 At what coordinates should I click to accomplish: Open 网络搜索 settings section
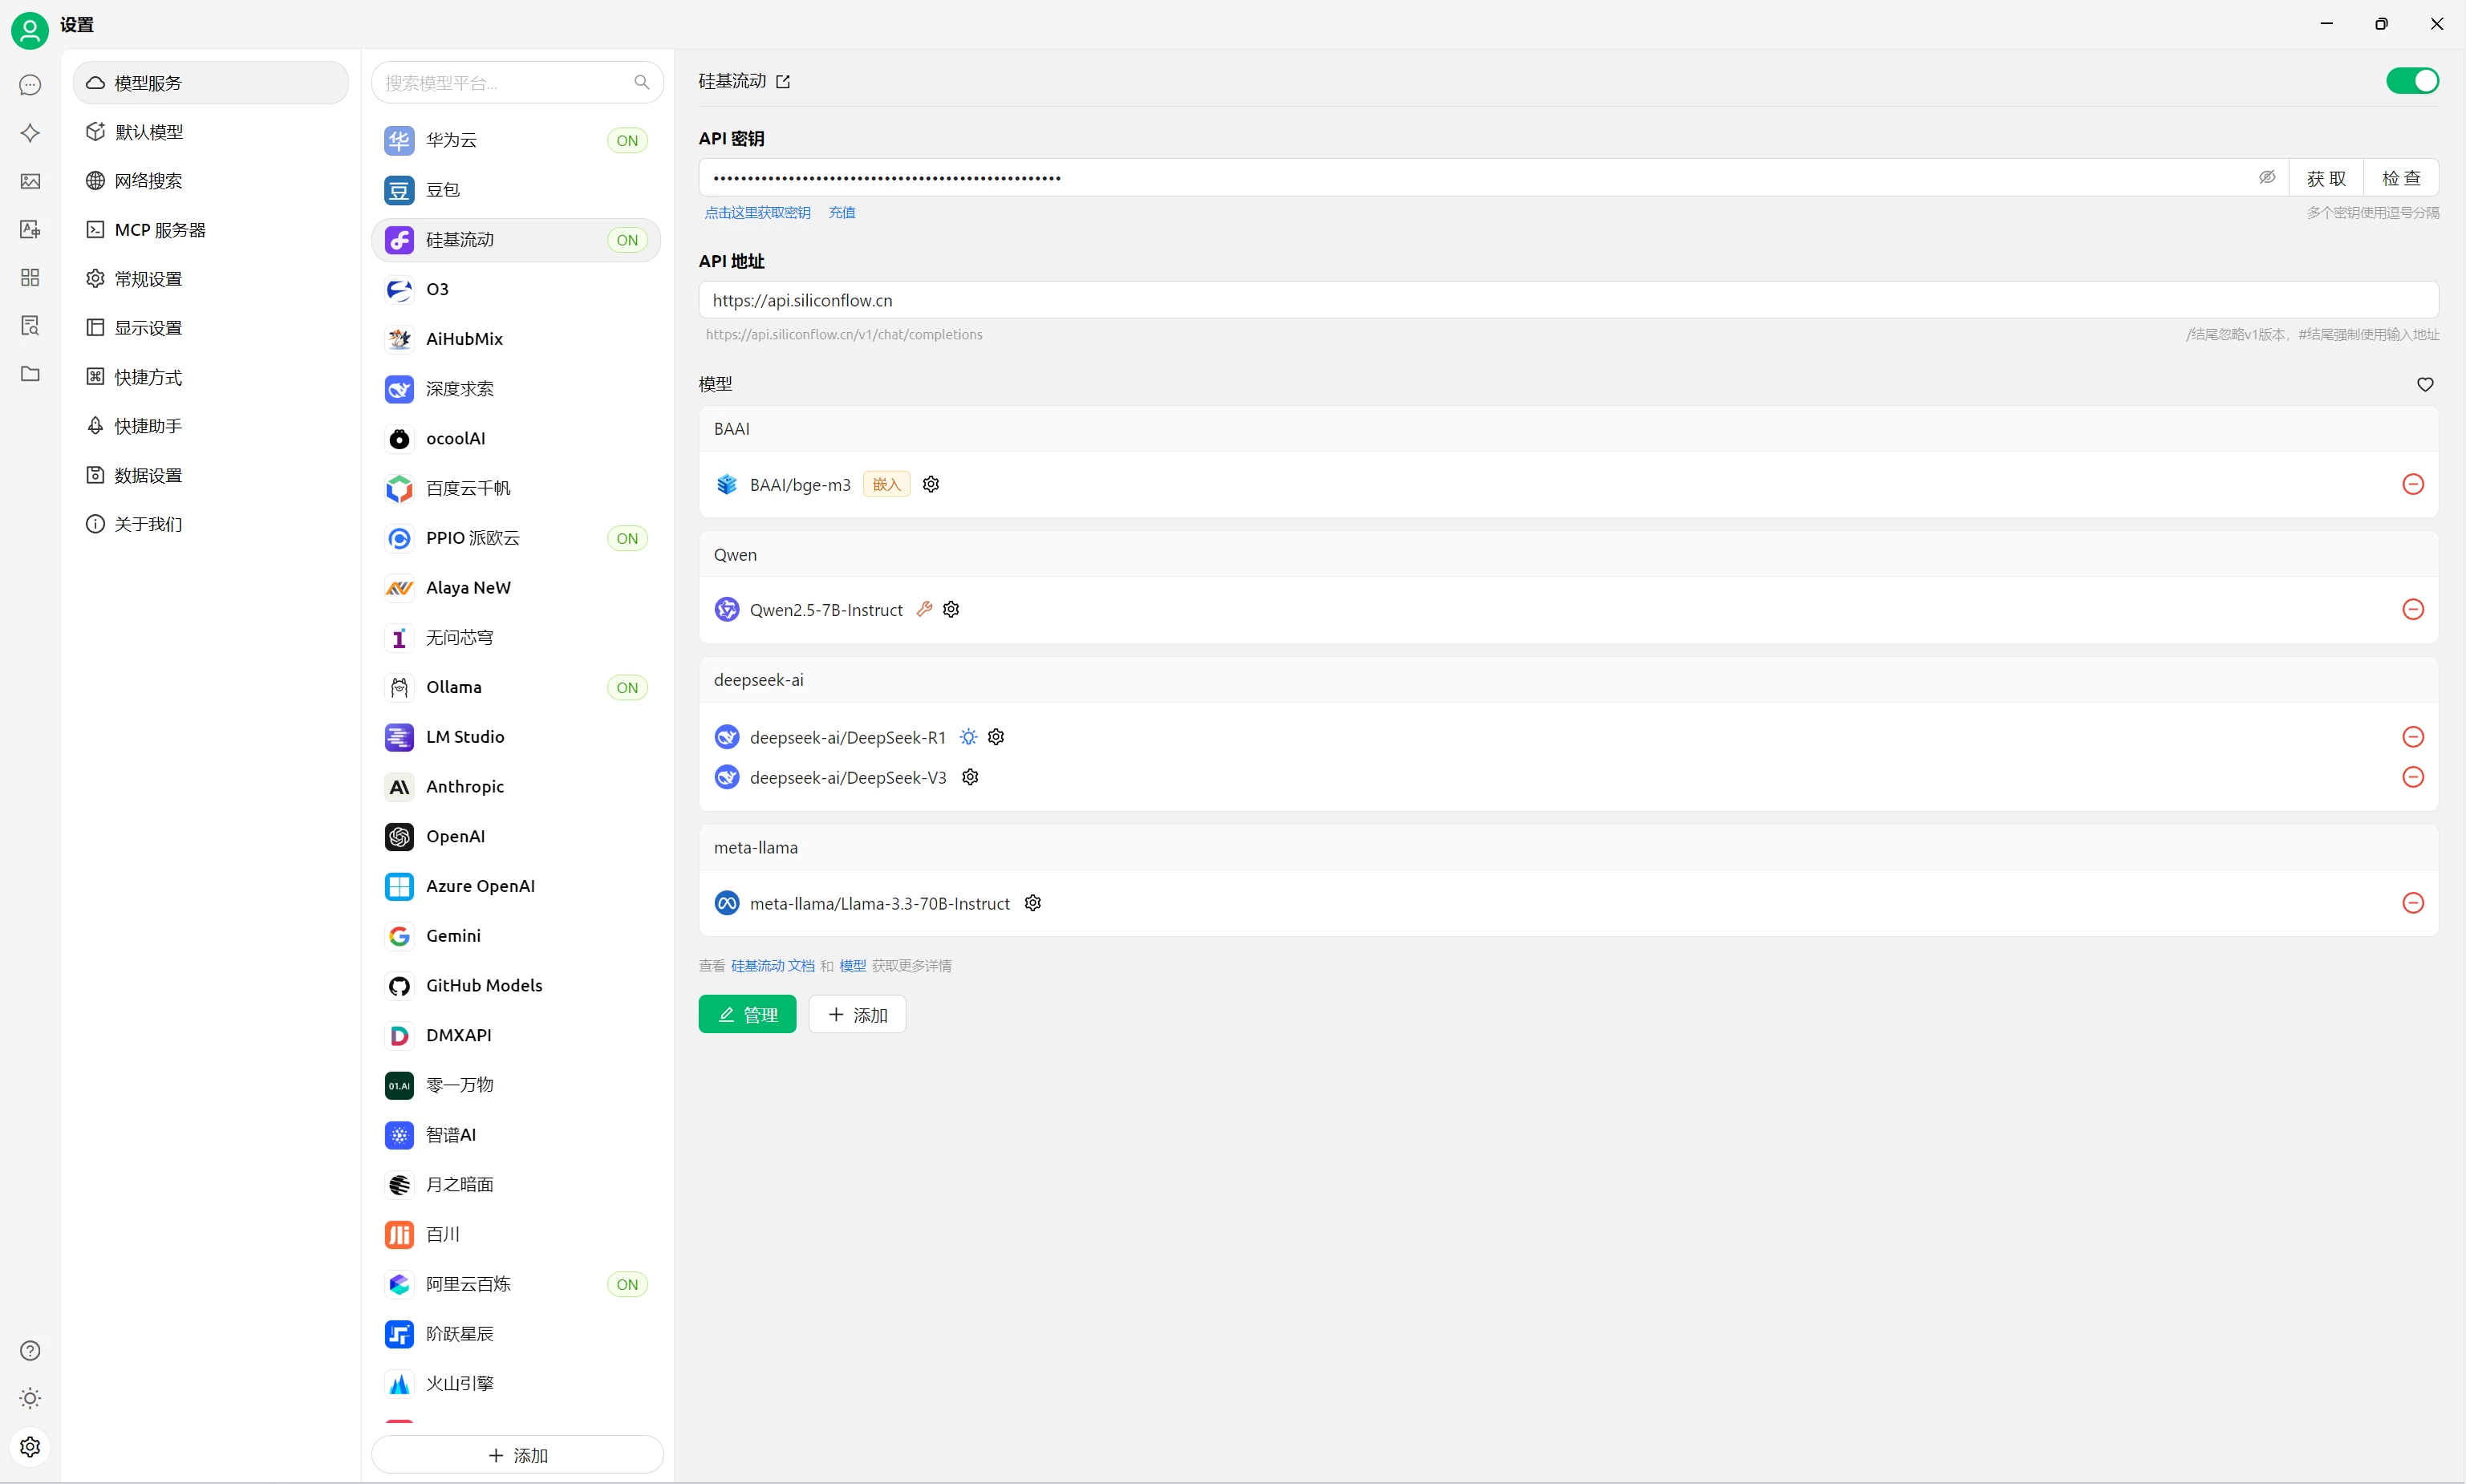211,181
